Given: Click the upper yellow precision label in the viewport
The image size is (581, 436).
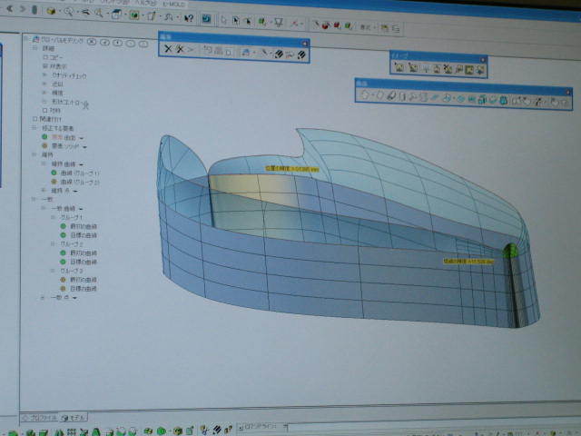Looking at the screenshot, I should (x=290, y=168).
